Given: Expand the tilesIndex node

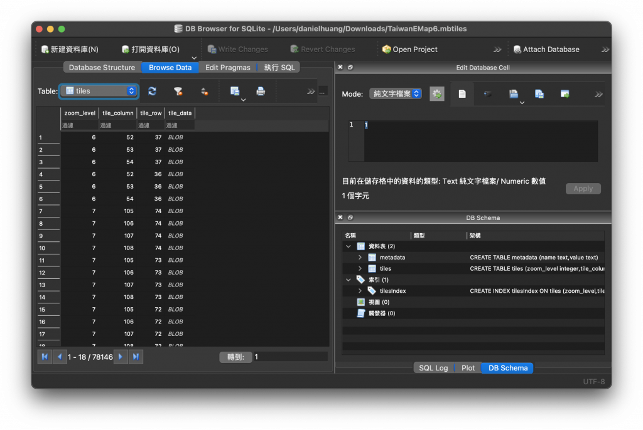Looking at the screenshot, I should click(x=360, y=291).
